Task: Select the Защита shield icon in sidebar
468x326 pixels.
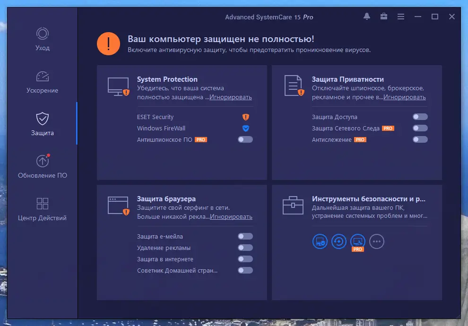Action: pos(43,119)
